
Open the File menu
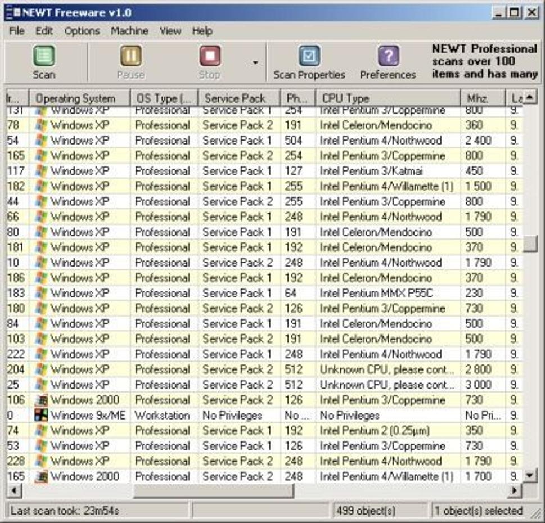[17, 31]
